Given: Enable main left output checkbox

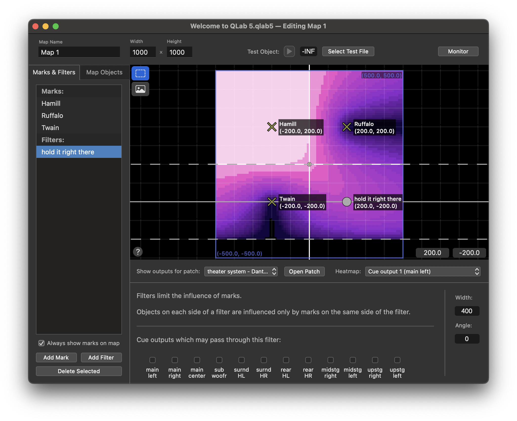Looking at the screenshot, I should [152, 360].
